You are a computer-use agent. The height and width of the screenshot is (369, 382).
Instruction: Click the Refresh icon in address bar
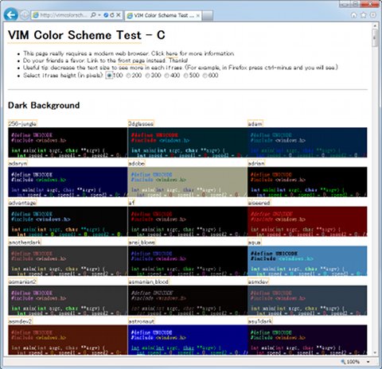[112, 15]
